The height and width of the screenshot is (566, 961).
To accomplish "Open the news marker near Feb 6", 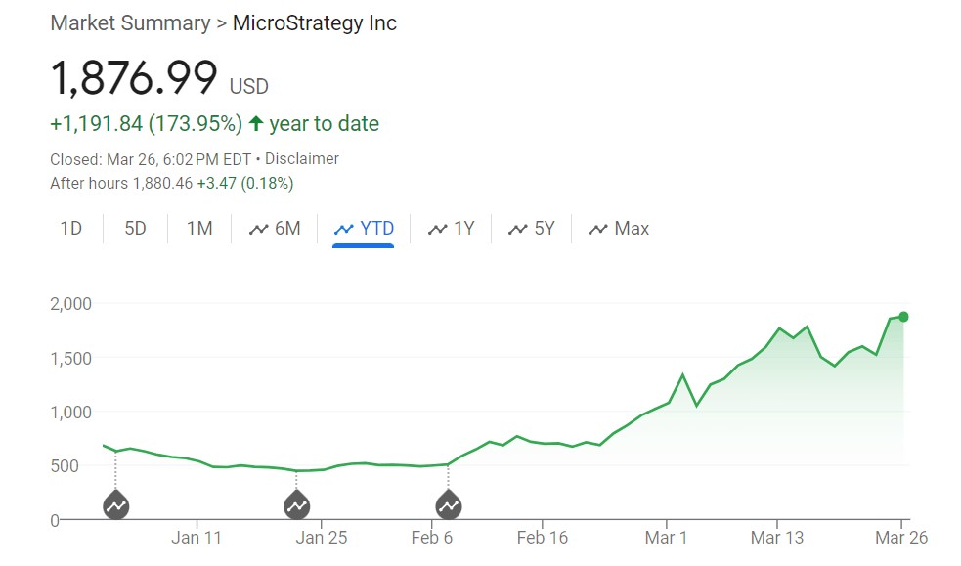I will click(x=448, y=505).
